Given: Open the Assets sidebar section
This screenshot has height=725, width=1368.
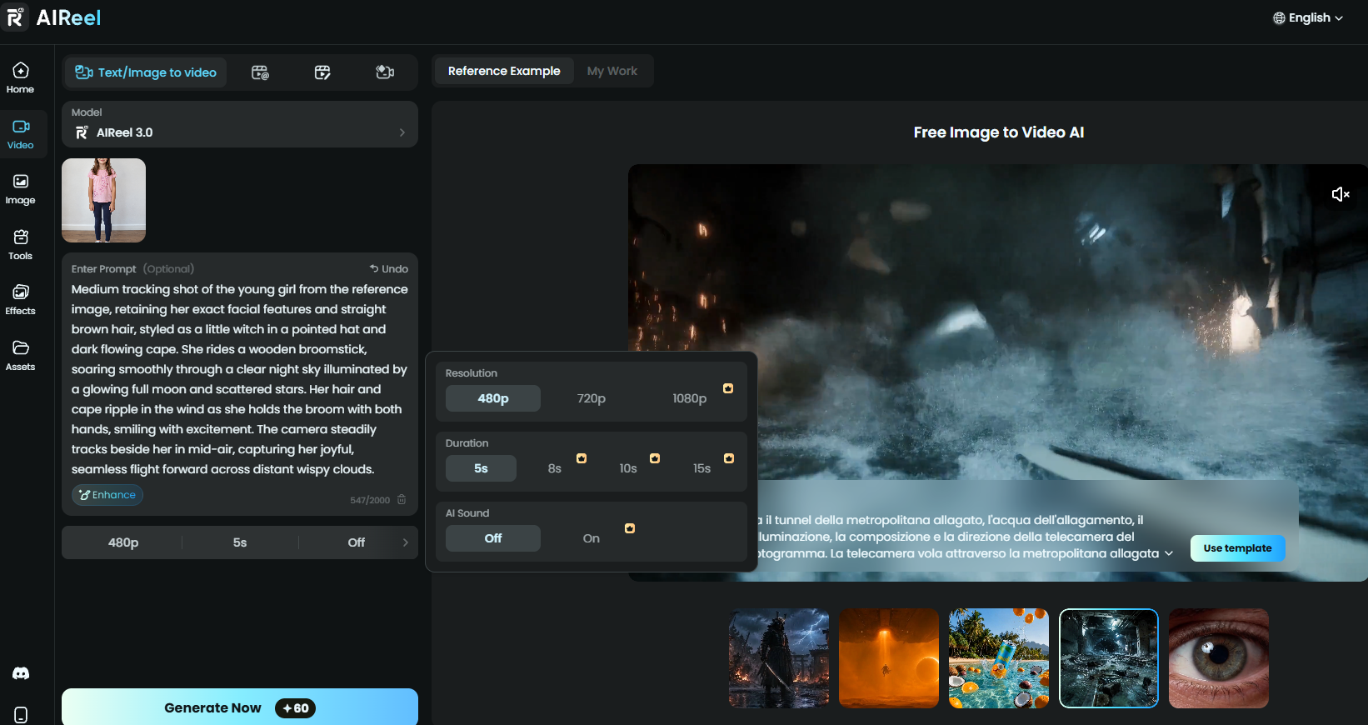Looking at the screenshot, I should point(21,356).
